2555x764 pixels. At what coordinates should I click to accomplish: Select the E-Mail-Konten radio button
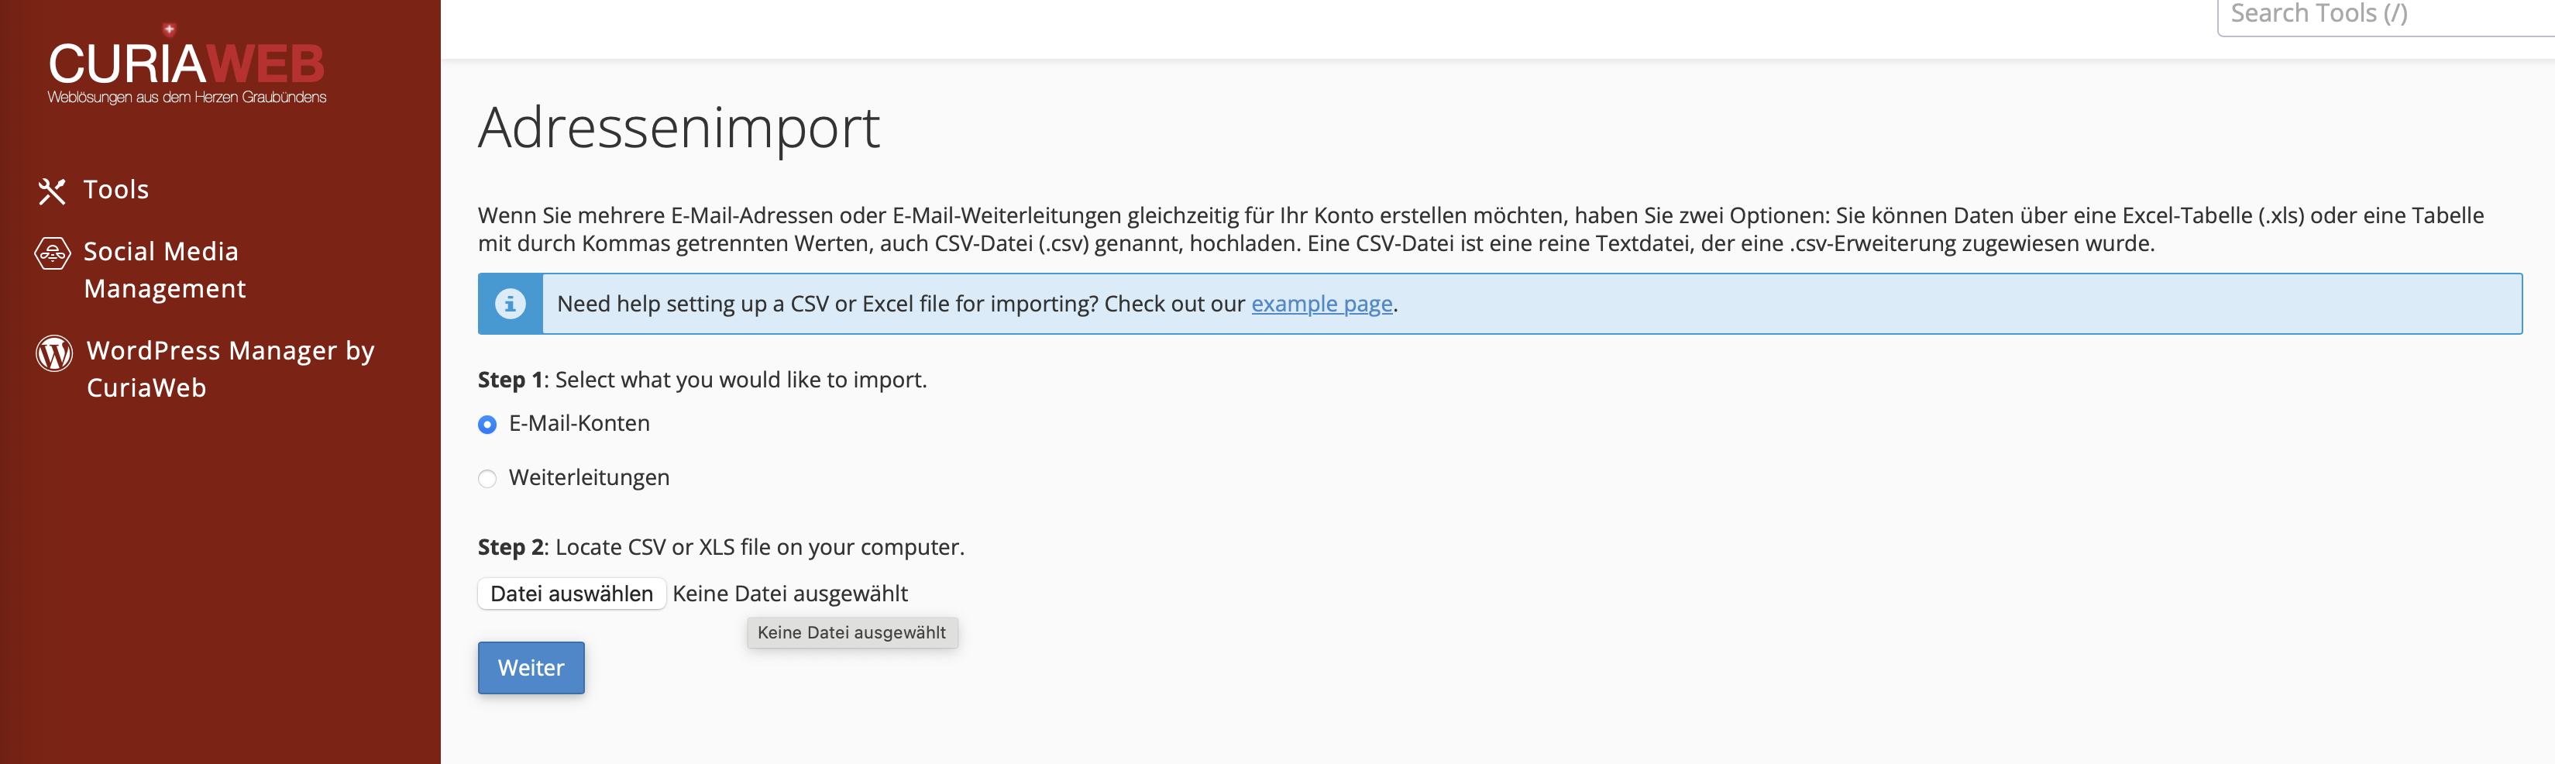(x=487, y=425)
